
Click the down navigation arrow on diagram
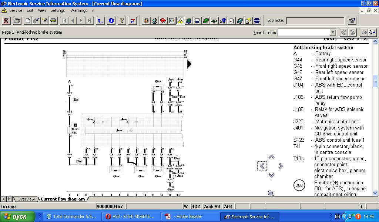[x=271, y=175]
